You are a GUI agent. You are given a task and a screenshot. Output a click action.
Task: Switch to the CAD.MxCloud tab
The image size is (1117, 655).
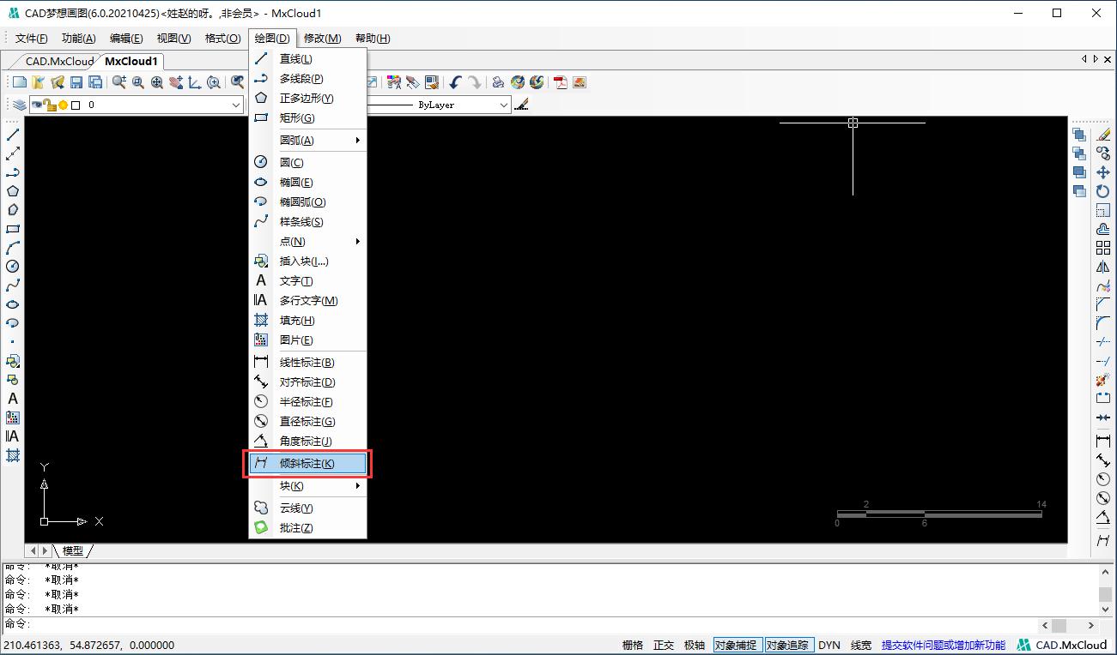[x=58, y=61]
